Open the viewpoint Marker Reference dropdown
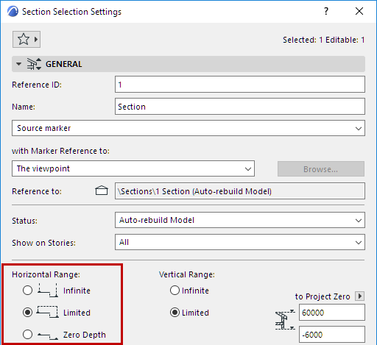 point(133,168)
